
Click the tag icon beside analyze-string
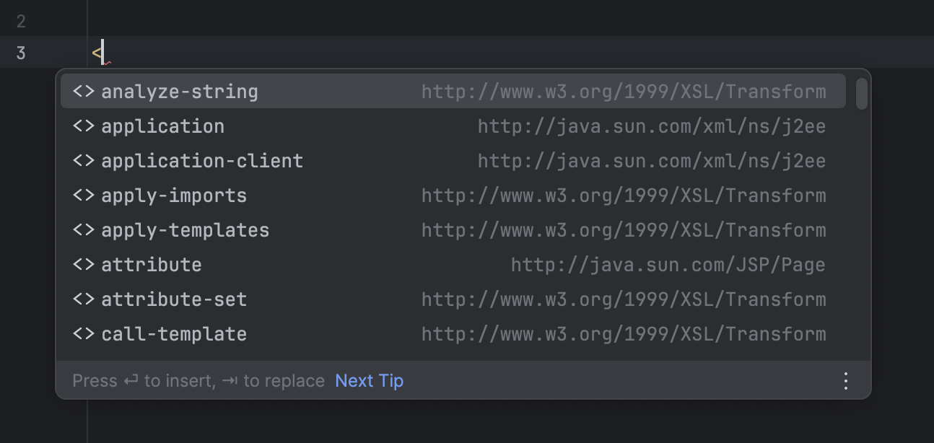coord(82,91)
